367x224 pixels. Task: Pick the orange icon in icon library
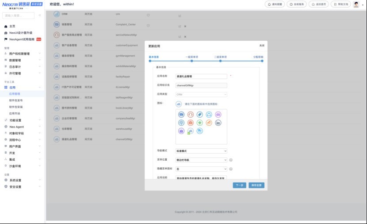tap(209, 123)
